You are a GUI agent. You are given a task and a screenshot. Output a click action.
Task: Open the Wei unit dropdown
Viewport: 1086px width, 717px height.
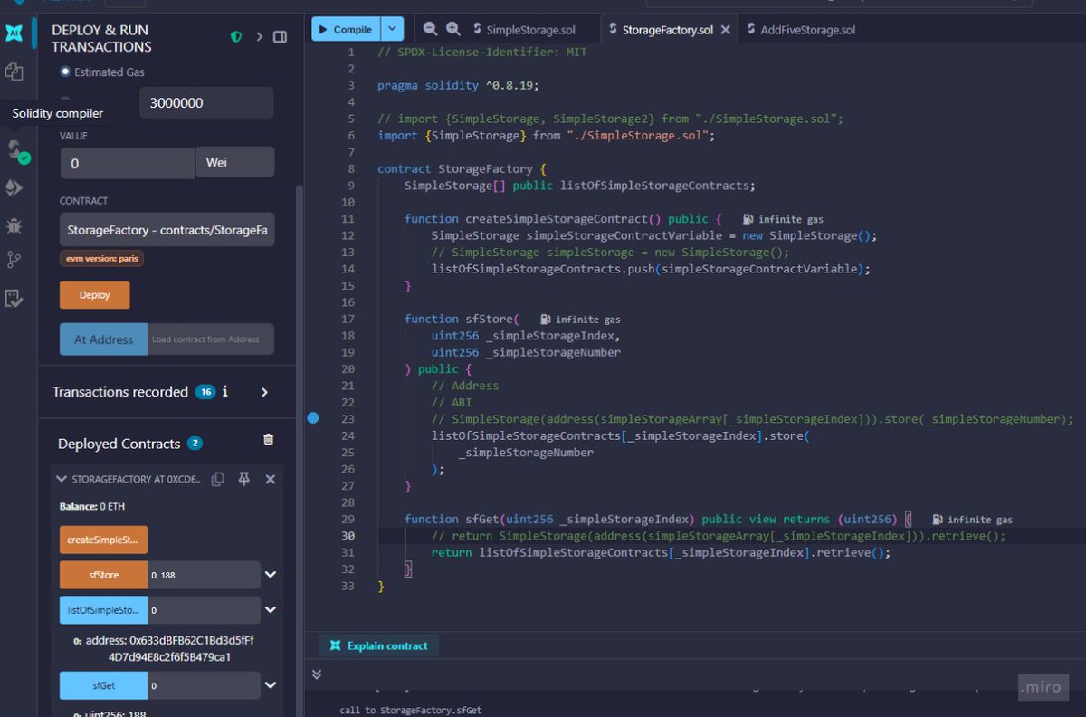pos(235,161)
